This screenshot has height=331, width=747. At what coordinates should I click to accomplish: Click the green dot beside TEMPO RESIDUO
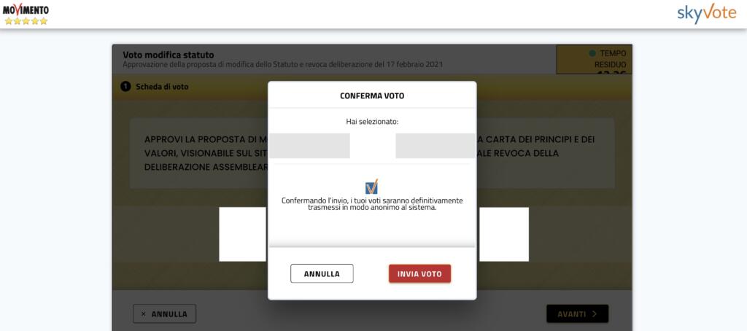[592, 53]
